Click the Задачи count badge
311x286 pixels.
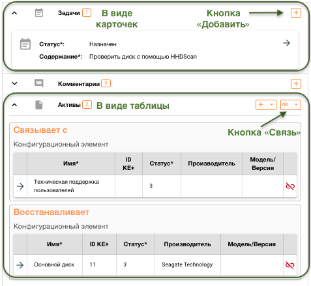[x=87, y=12]
